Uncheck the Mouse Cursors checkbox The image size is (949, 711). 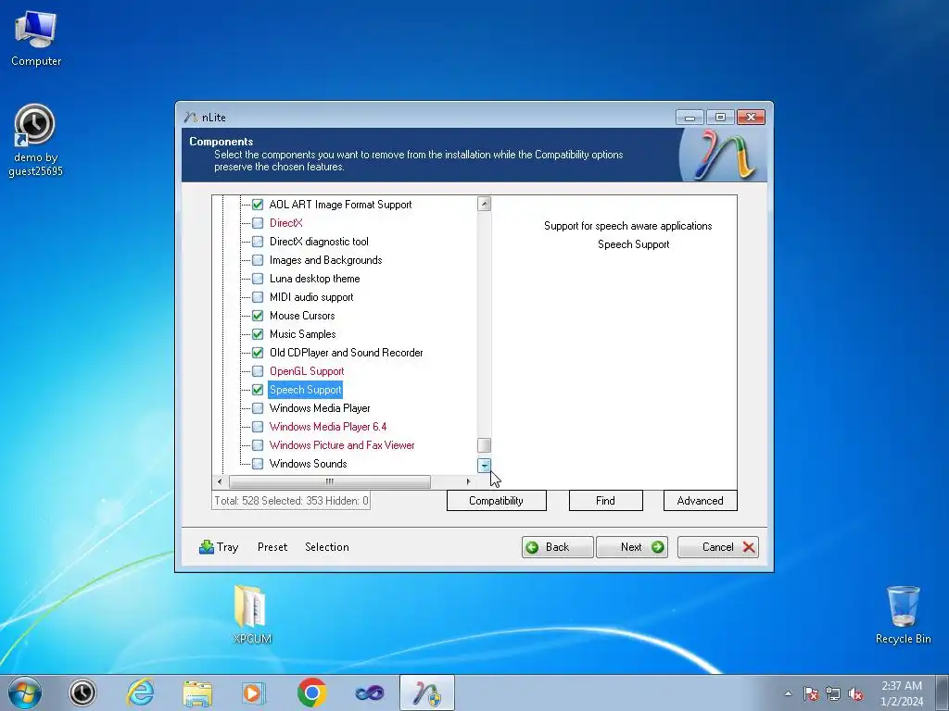[258, 316]
